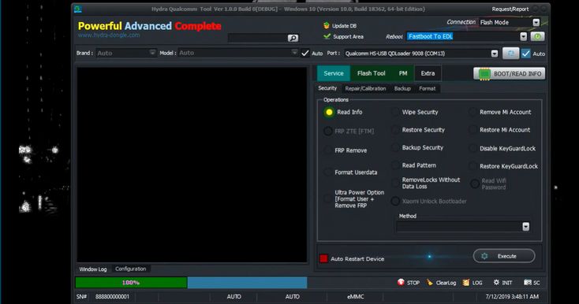This screenshot has height=304, width=579.
Task: Click the SC screenshot icon
Action: pyautogui.click(x=527, y=282)
